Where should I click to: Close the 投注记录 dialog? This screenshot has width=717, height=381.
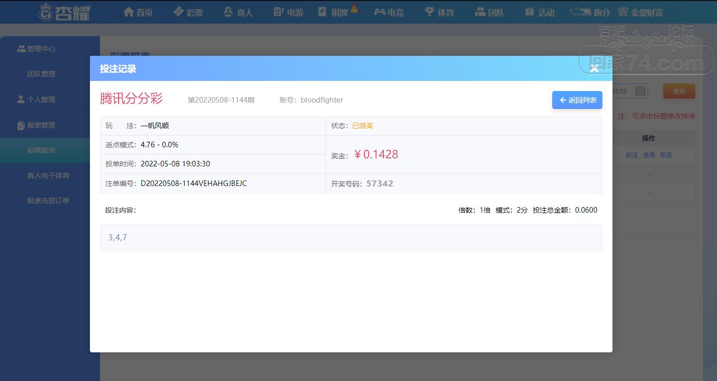tap(594, 68)
